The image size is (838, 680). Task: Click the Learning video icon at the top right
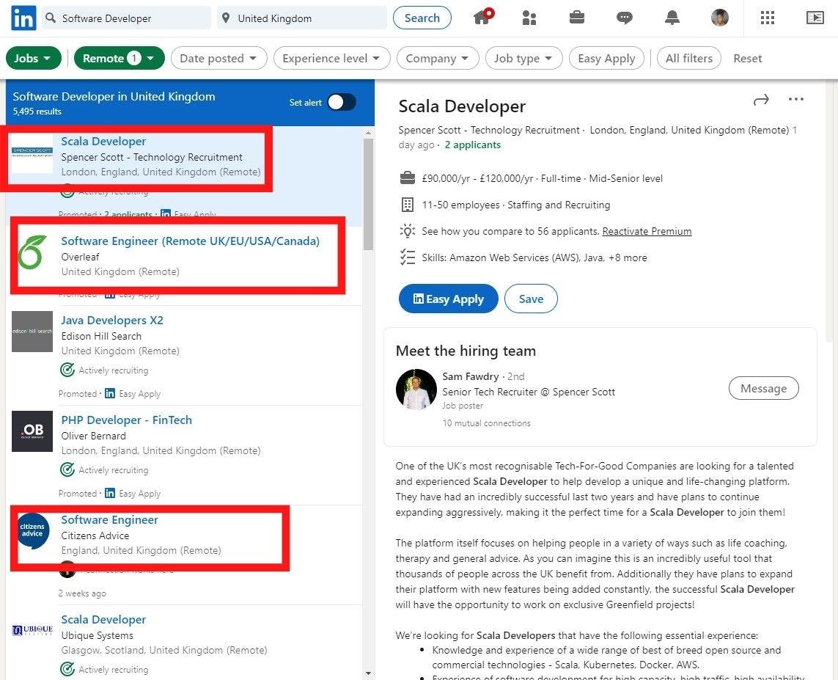coord(815,18)
